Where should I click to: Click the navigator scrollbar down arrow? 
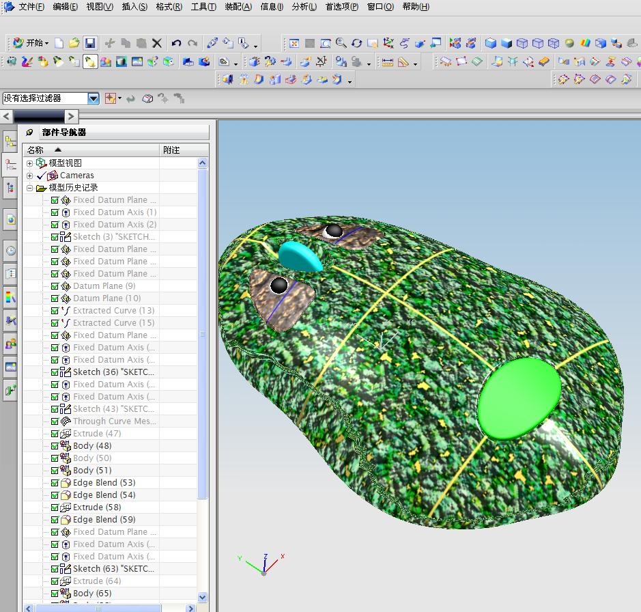point(202,596)
